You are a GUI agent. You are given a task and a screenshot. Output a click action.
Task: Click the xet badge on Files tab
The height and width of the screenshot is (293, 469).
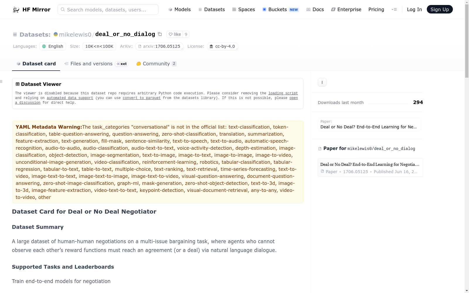[x=122, y=64]
